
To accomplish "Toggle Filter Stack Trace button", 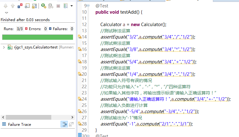I will coord(64,124).
